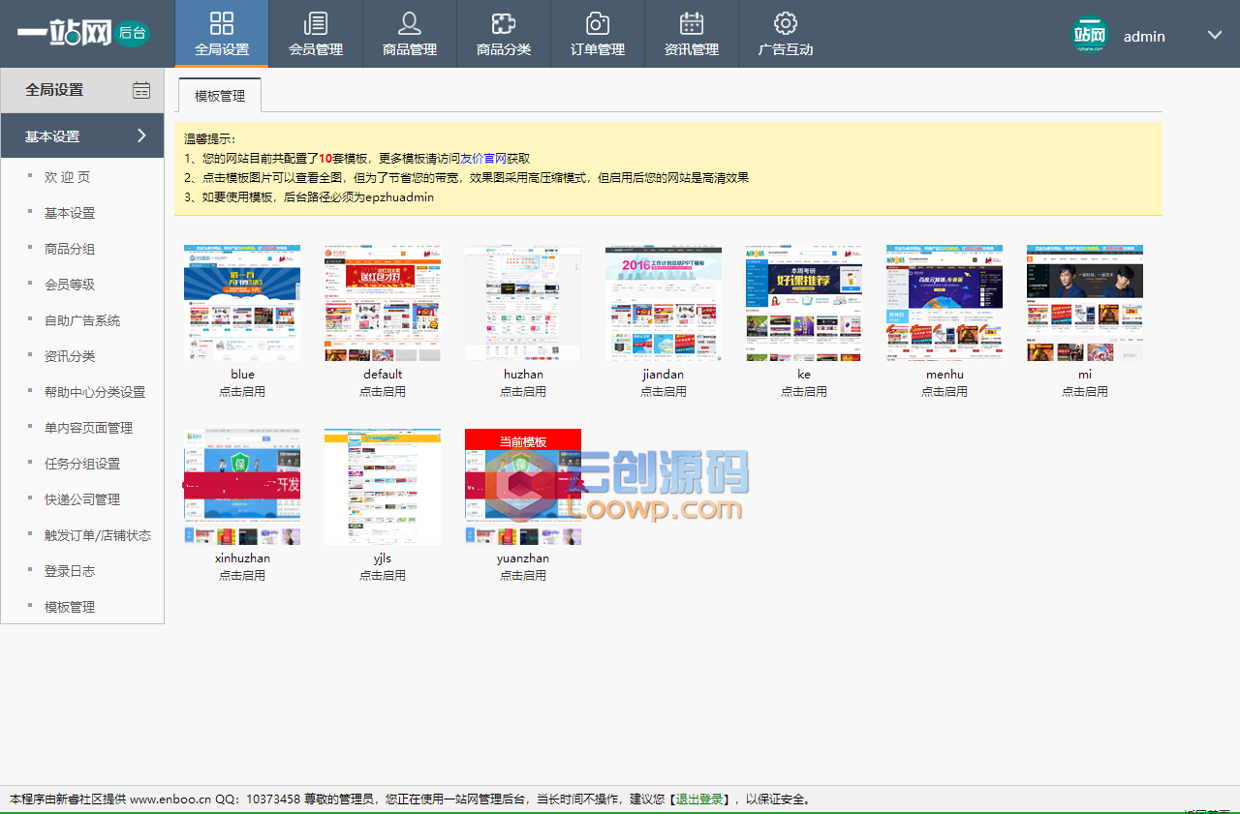Click 点击启用 under mi template
The height and width of the screenshot is (814, 1240).
tap(1085, 392)
